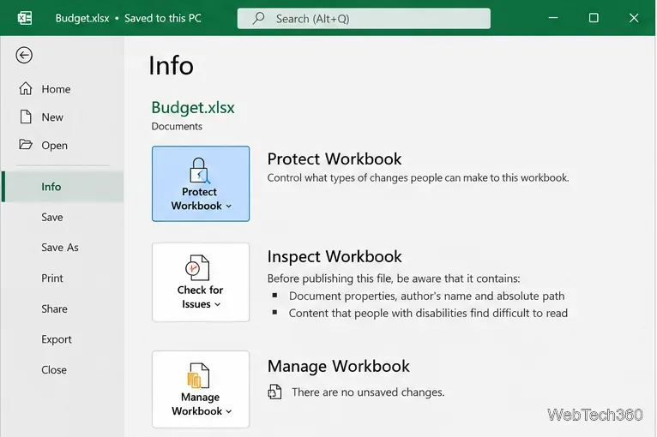
Task: Close the Excel window with X
Action: (634, 18)
